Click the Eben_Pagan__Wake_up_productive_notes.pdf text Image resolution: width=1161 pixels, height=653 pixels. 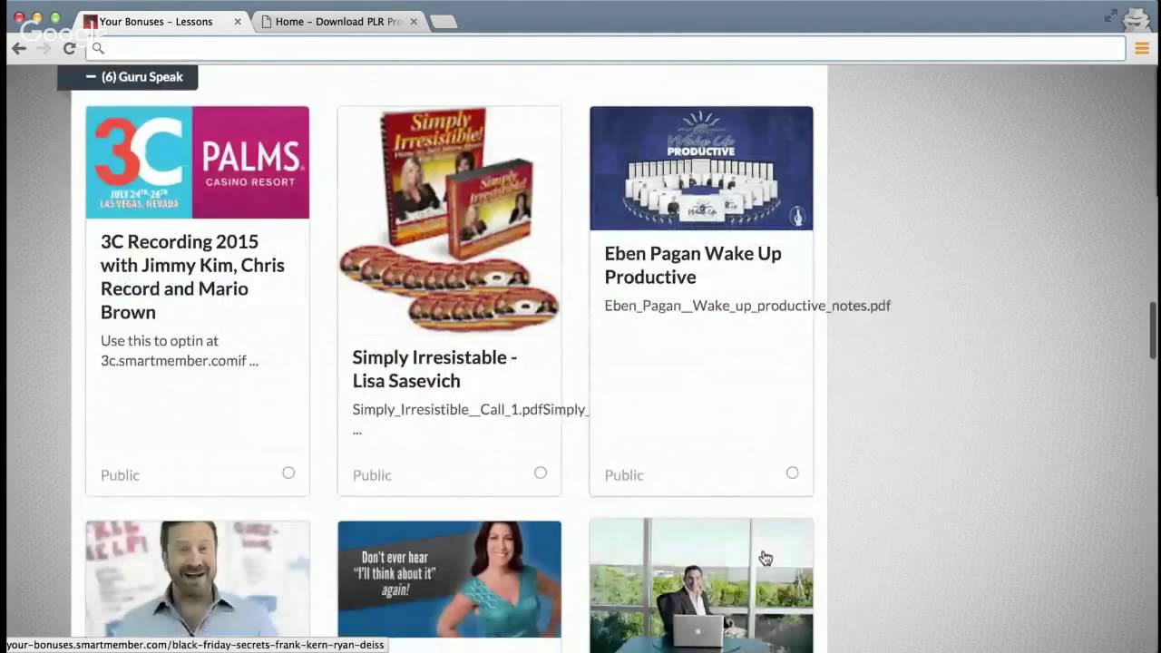click(747, 306)
